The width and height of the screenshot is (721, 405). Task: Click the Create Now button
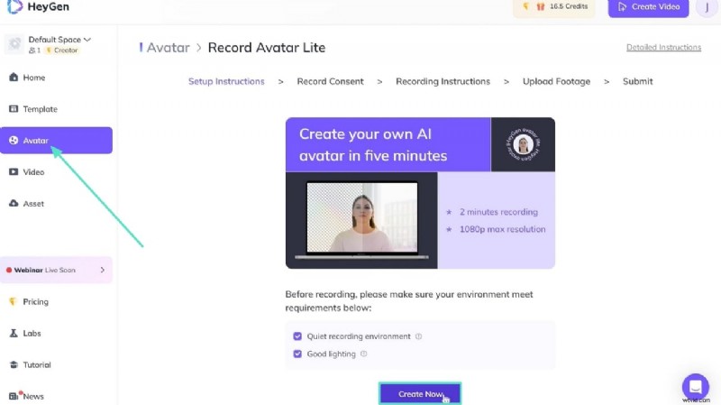click(x=420, y=394)
